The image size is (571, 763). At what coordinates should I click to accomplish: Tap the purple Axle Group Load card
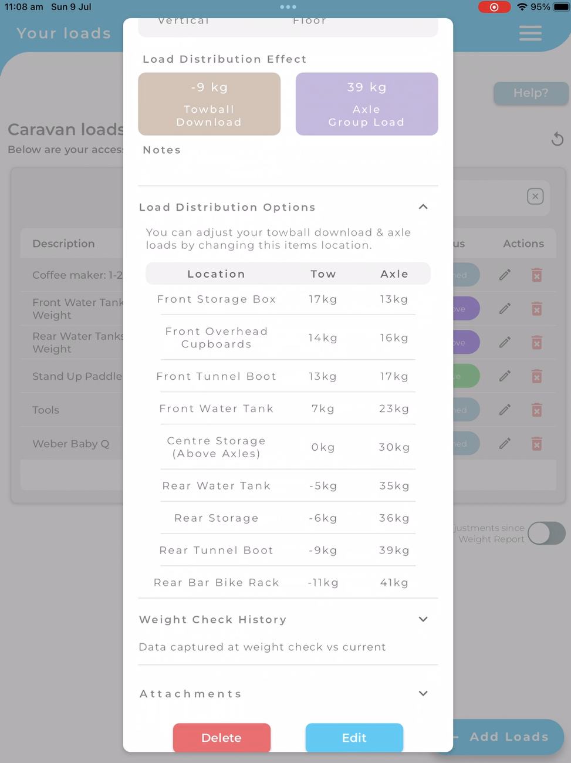pos(366,104)
